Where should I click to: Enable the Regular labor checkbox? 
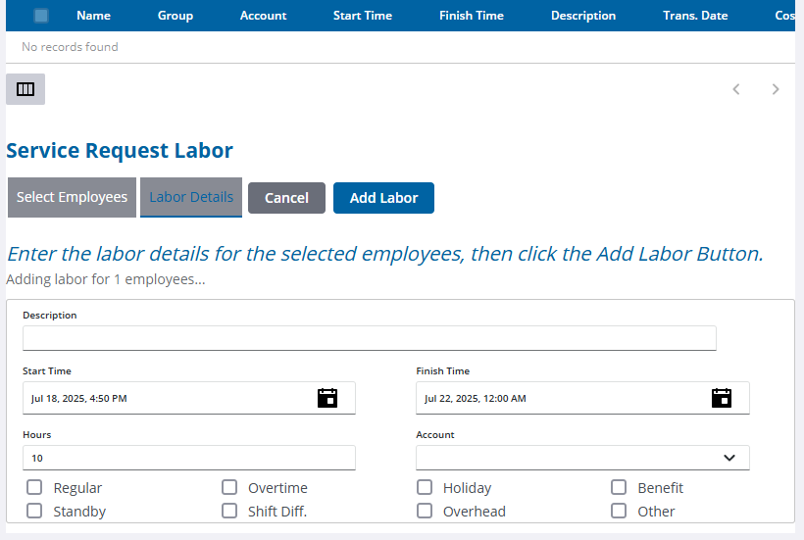pyautogui.click(x=34, y=488)
